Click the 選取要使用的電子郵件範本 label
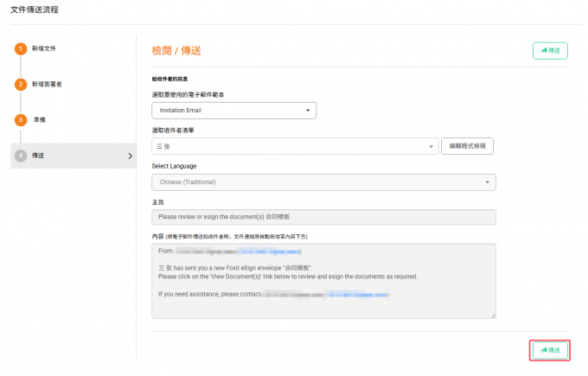Screen dimensions: 588x376 click(188, 95)
